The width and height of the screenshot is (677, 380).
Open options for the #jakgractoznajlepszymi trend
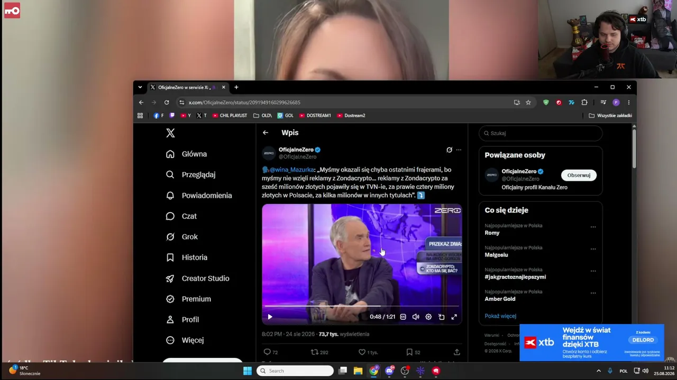593,271
